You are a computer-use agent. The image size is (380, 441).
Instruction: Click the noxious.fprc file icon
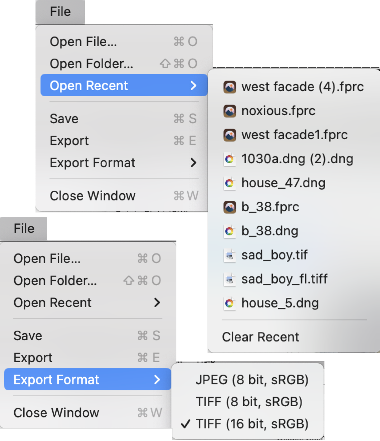230,111
